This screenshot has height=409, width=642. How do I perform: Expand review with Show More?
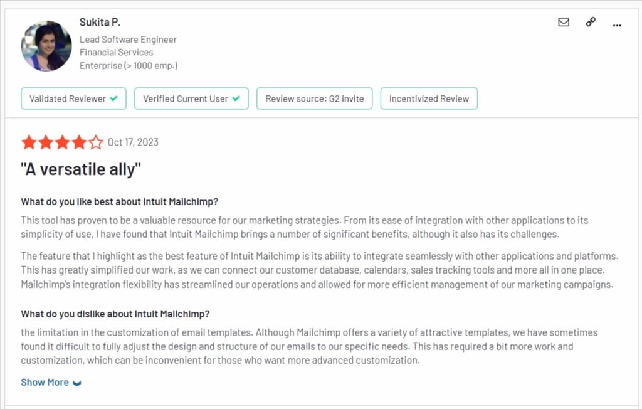(51, 383)
